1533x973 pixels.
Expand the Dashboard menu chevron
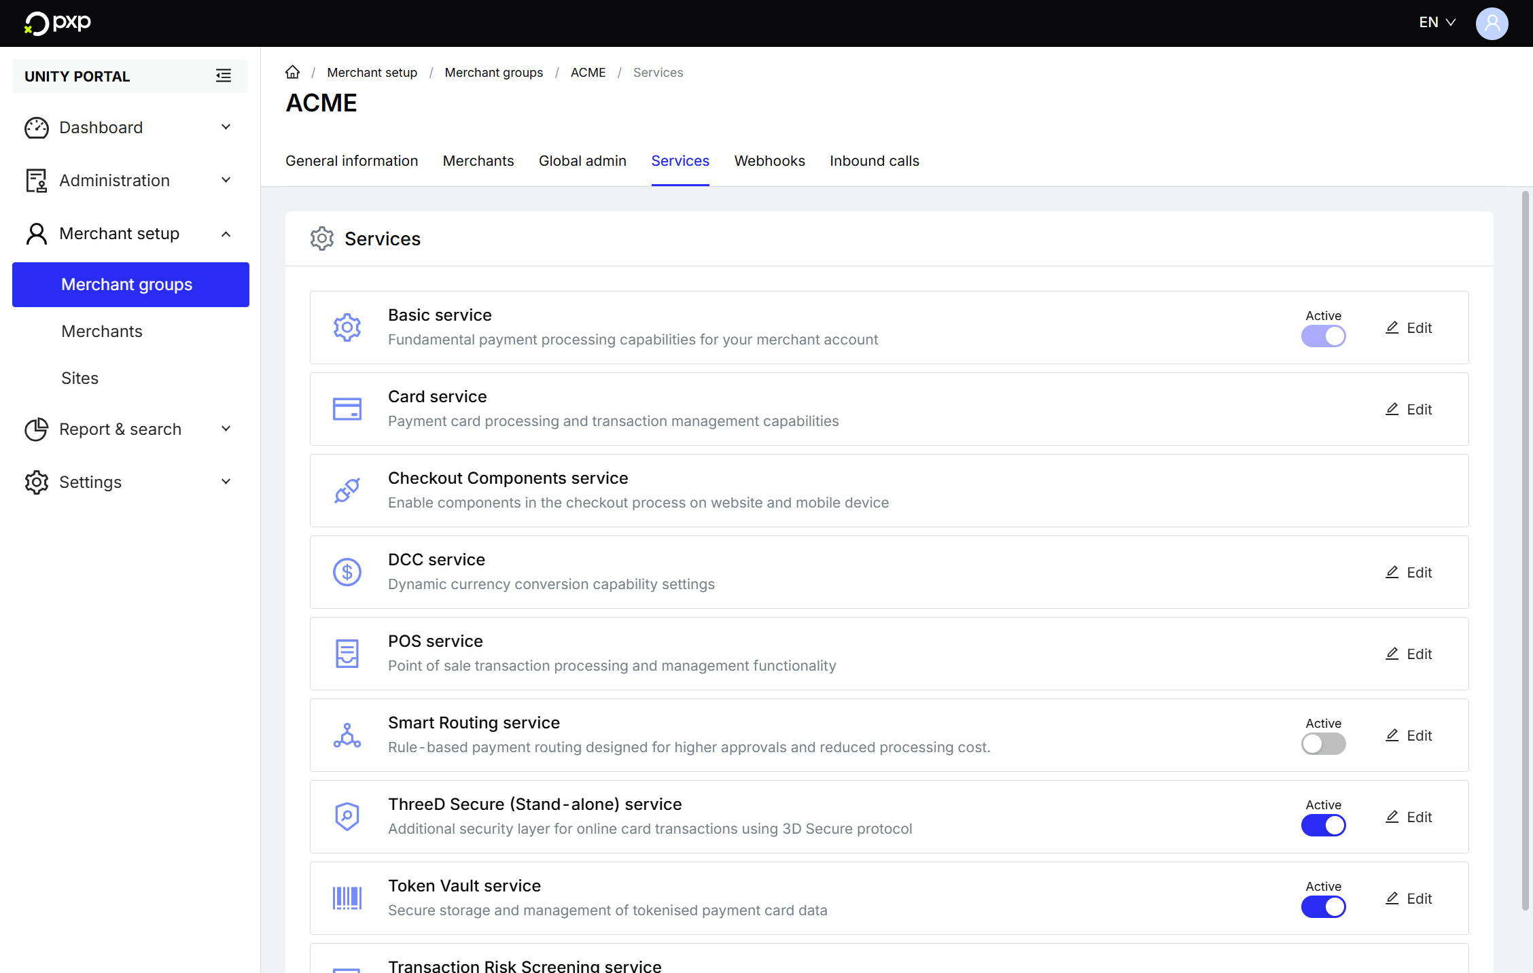226,127
